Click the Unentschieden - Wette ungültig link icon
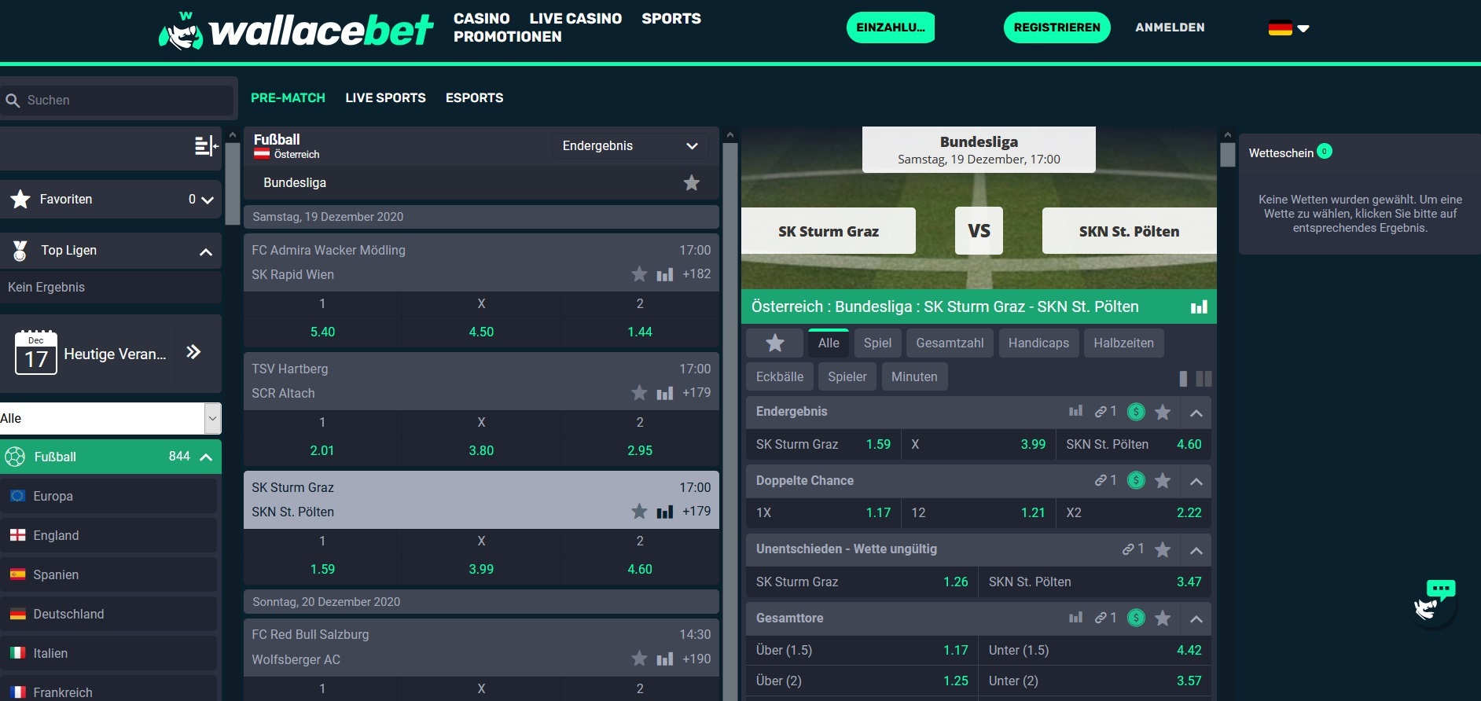The width and height of the screenshot is (1481, 701). click(1128, 549)
